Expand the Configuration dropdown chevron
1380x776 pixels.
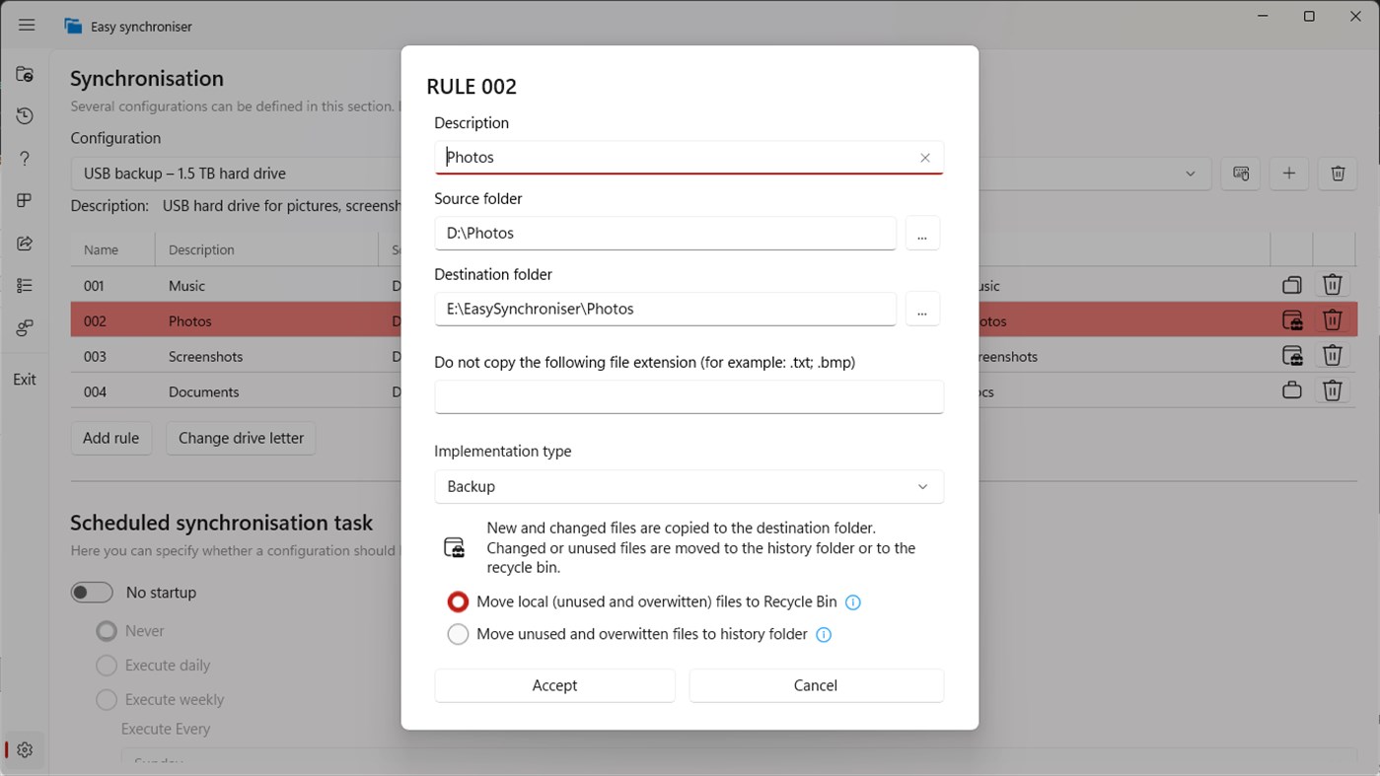tap(1191, 174)
